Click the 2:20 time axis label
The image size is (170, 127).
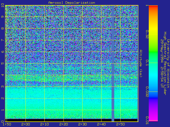[x=63, y=124]
